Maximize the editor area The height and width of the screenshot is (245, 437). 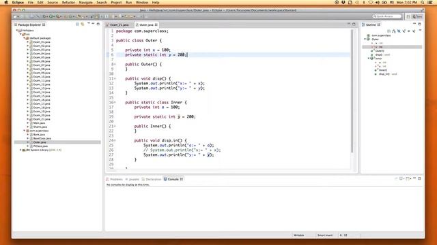[x=354, y=24]
